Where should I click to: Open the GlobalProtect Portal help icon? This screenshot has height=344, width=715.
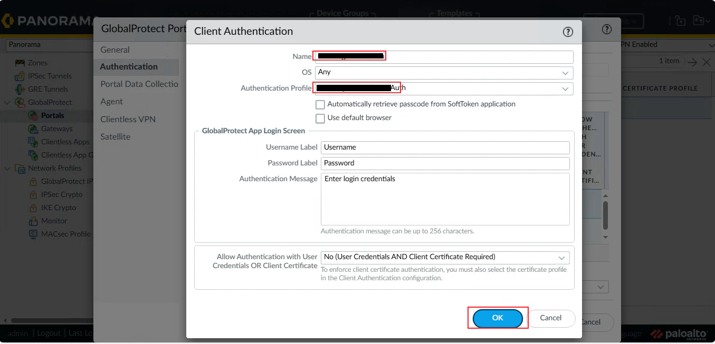(607, 30)
